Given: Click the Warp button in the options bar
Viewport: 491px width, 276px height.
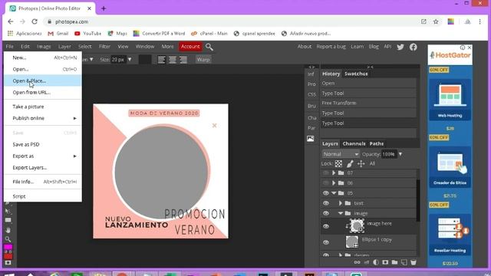Looking at the screenshot, I should 203,60.
